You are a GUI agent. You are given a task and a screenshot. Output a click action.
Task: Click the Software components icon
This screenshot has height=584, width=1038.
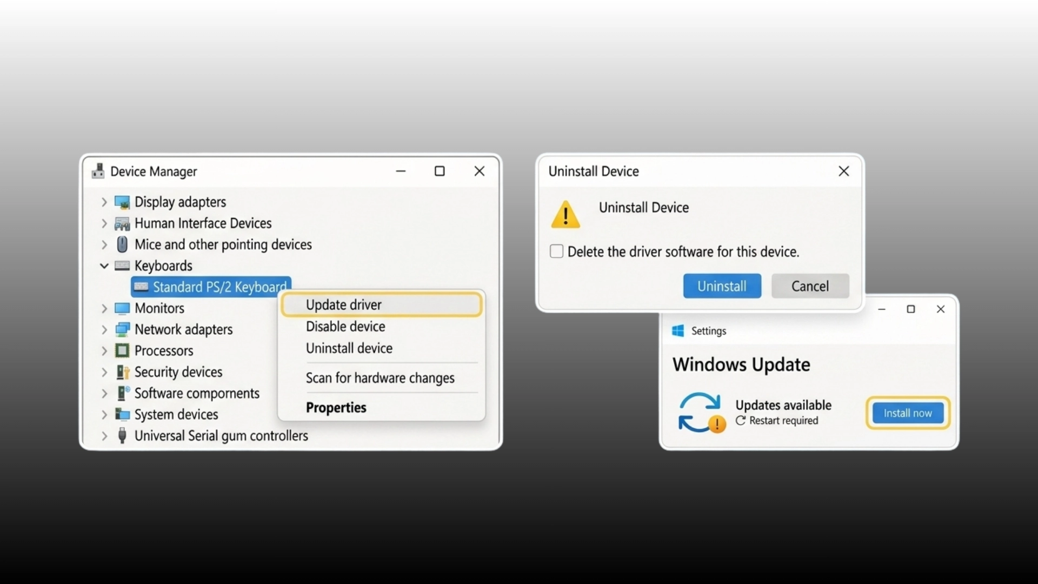[123, 393]
